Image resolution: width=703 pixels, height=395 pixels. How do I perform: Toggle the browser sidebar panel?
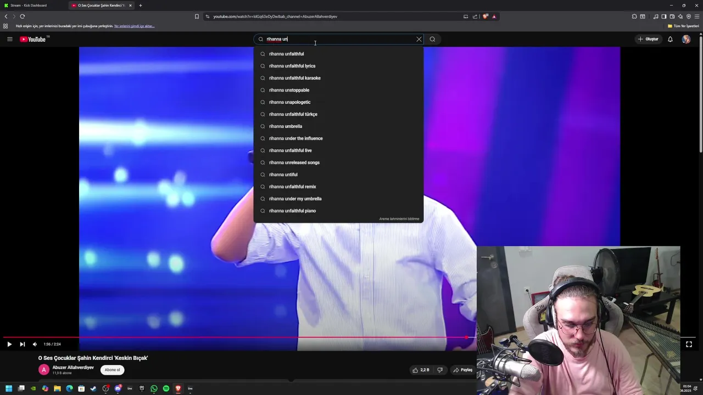[664, 16]
